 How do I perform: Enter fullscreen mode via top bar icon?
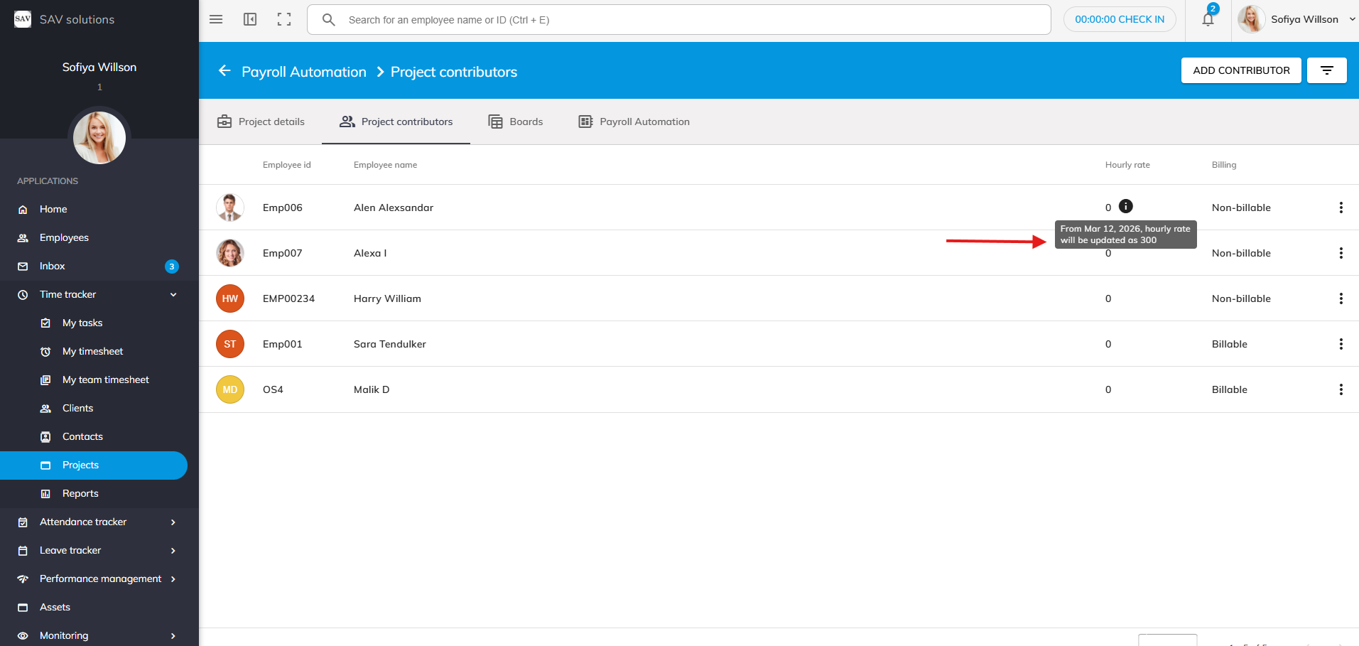pos(284,19)
